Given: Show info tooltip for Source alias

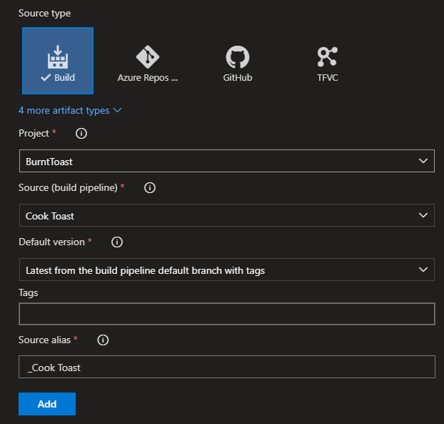Looking at the screenshot, I should pos(103,340).
